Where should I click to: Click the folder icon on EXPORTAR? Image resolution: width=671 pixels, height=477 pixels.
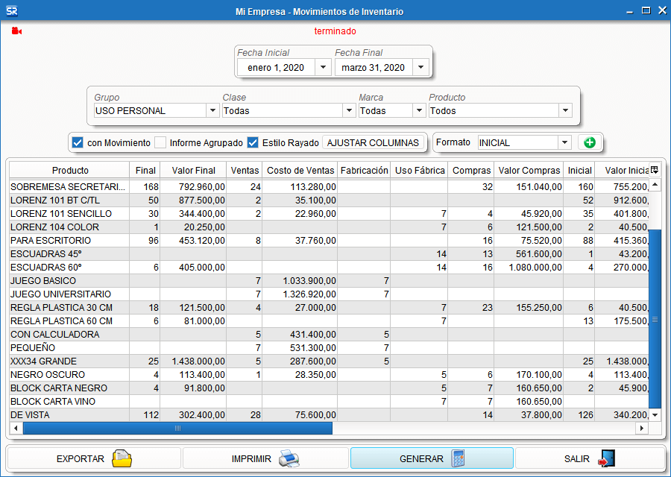coord(122,458)
